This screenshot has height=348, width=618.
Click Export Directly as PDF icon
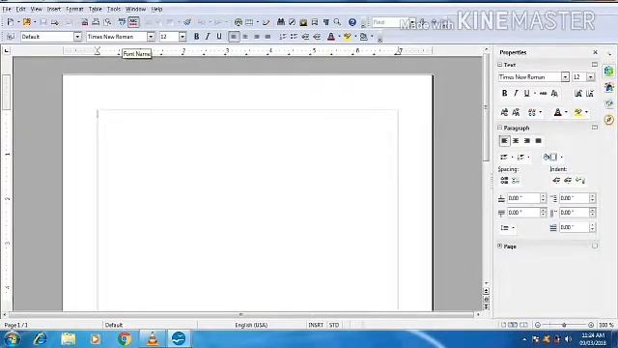[84, 22]
